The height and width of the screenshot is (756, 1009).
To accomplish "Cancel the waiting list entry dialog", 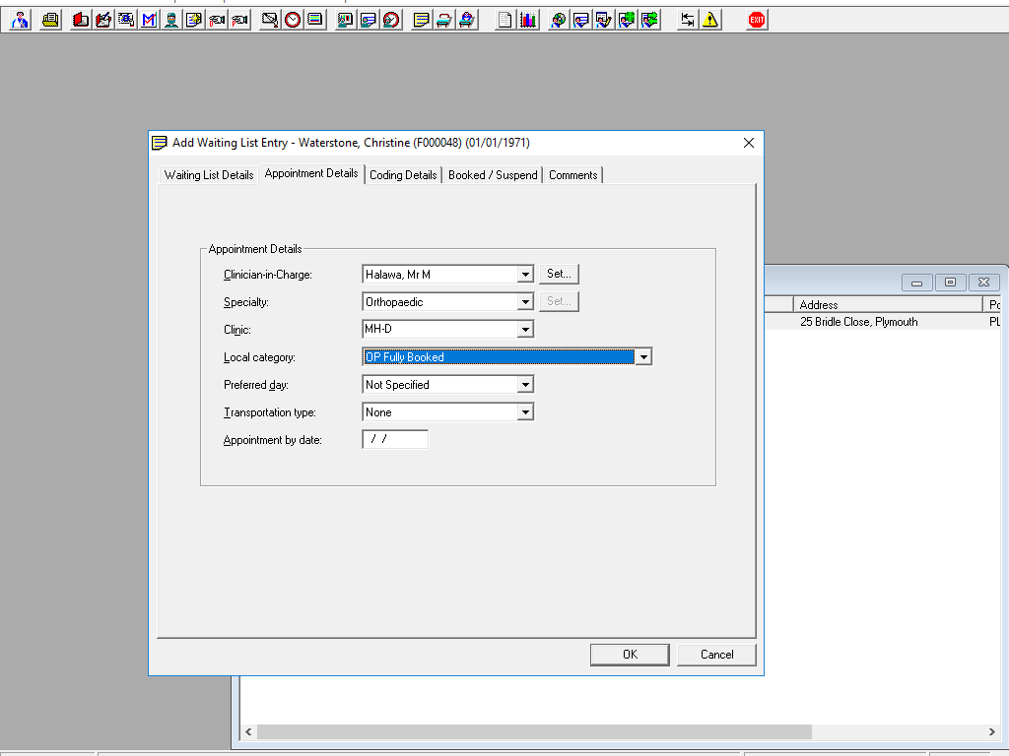I will click(716, 655).
